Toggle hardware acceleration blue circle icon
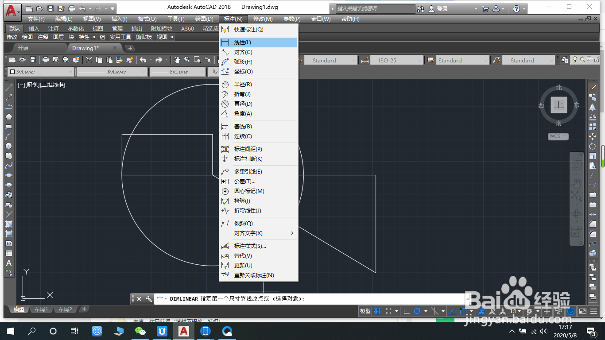Viewport: 605px width, 340px height. tap(571, 311)
